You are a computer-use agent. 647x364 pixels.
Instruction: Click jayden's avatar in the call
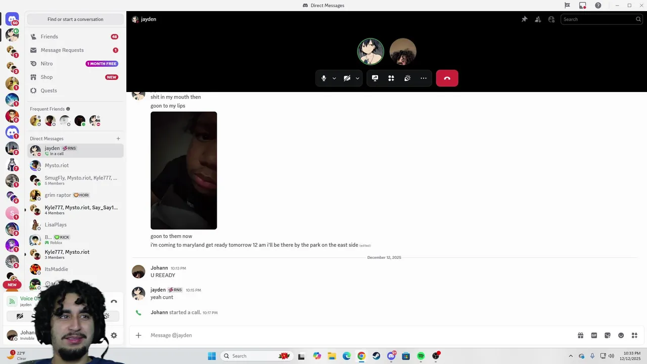(371, 52)
